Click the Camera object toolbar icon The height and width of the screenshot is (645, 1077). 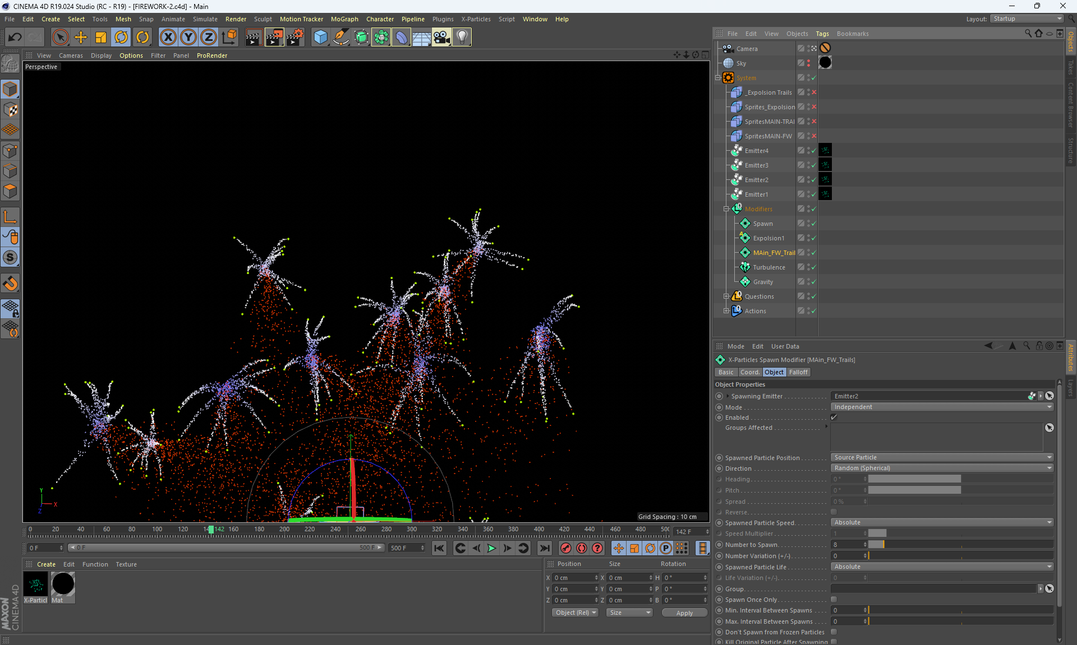click(441, 37)
